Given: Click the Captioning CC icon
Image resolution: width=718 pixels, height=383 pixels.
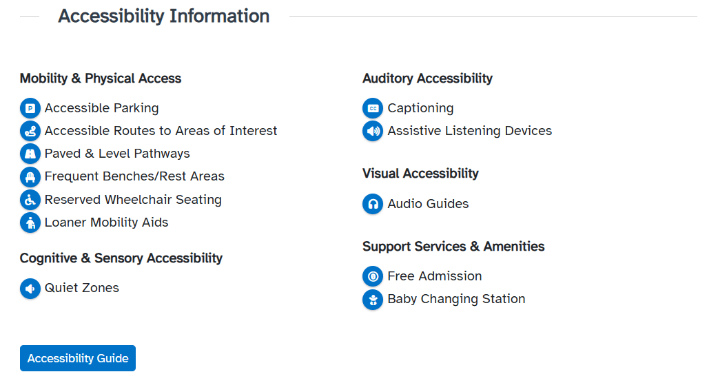Looking at the screenshot, I should tap(373, 108).
